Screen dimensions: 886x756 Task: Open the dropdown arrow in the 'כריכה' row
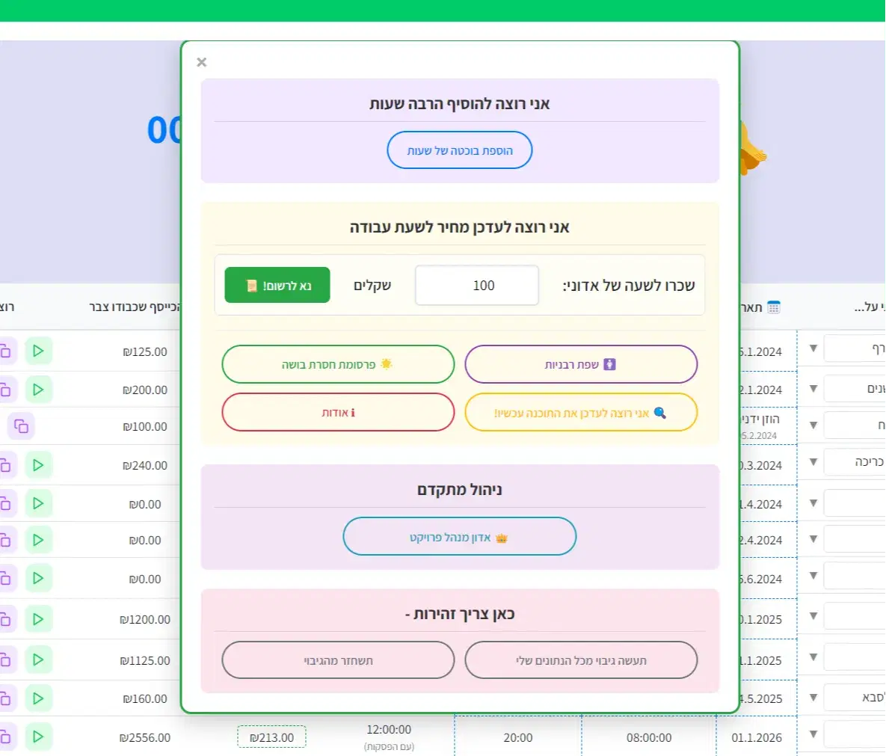[x=813, y=462]
